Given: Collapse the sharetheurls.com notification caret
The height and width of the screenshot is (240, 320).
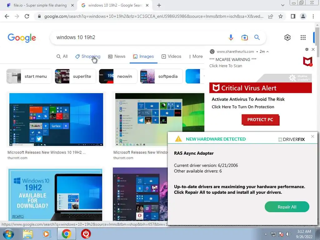Looking at the screenshot, I should click(267, 52).
